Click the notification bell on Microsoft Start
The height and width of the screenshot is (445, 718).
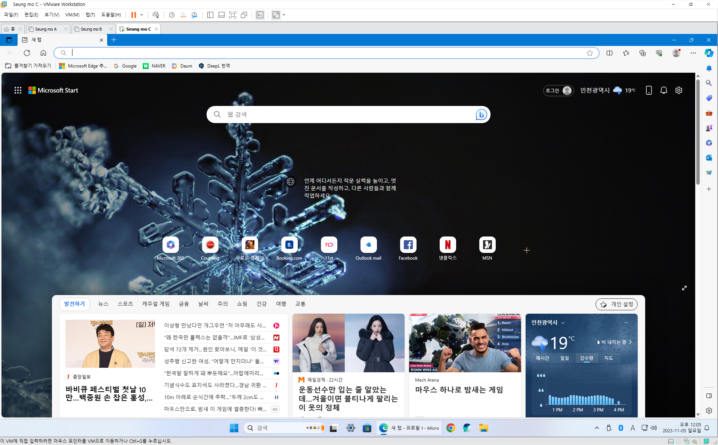663,90
